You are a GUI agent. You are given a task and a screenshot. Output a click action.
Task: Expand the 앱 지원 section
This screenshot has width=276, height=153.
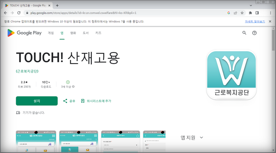[x=201, y=138]
